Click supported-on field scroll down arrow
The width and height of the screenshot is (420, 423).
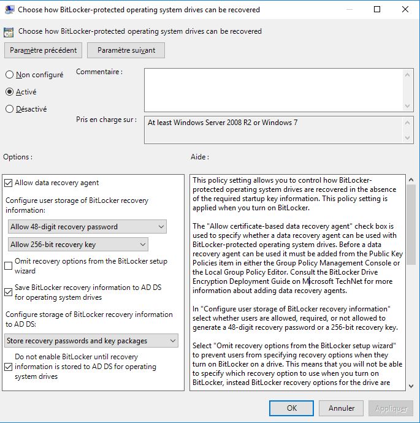407,138
